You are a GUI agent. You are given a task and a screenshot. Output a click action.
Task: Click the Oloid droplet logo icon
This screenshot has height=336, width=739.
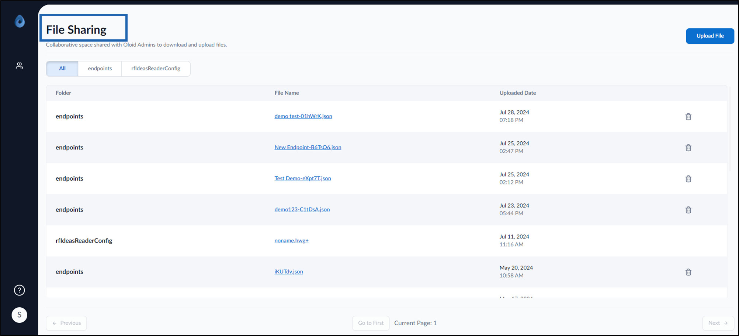click(x=20, y=21)
